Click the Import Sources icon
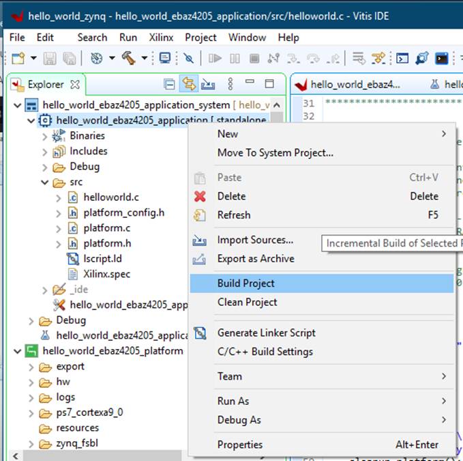The height and width of the screenshot is (461, 463). pos(200,240)
